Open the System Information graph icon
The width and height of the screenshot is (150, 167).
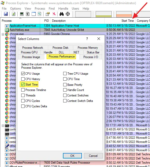[22, 14]
